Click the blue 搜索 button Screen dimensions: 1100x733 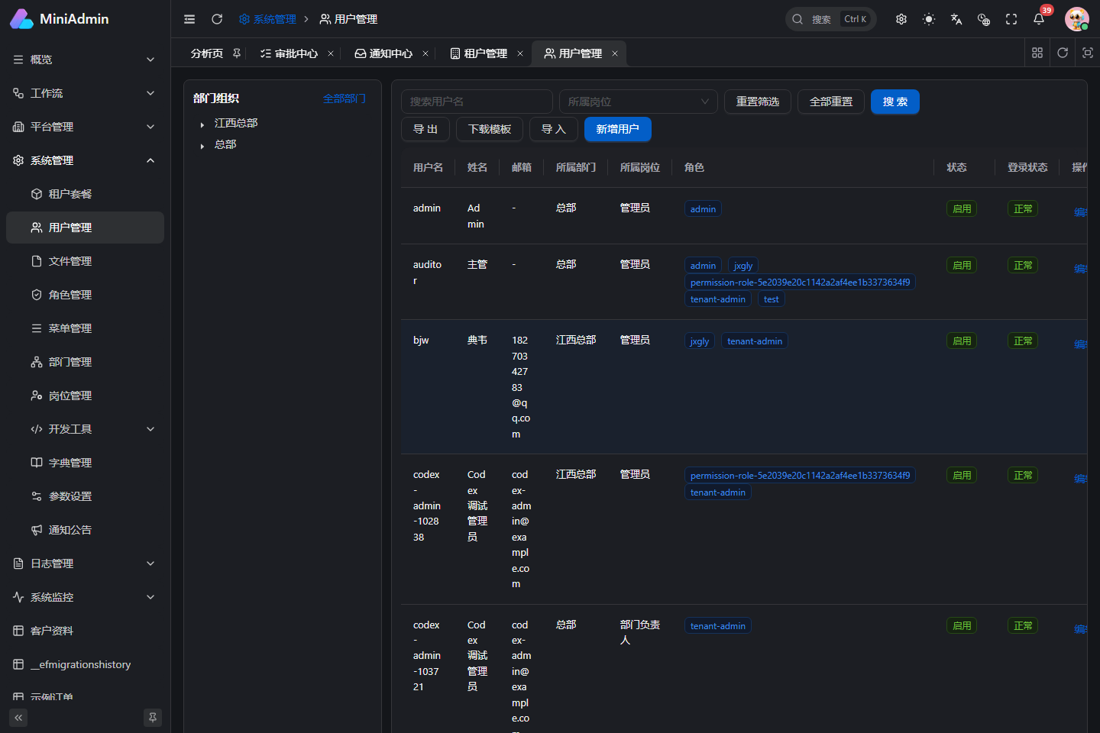coord(895,102)
